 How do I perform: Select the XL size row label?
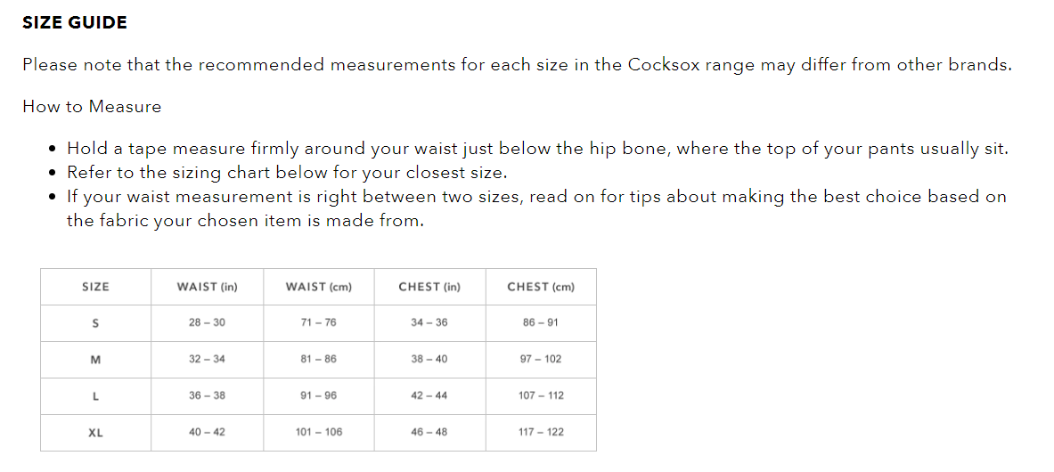point(95,433)
